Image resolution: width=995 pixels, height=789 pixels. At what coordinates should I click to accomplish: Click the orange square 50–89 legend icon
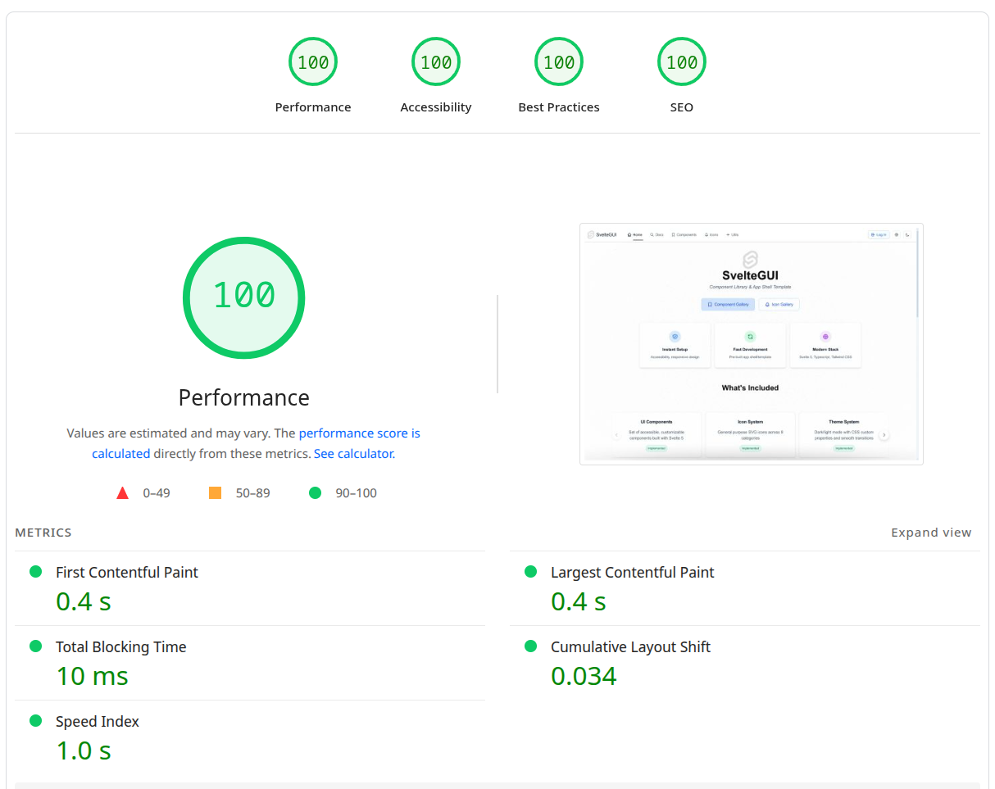point(216,493)
